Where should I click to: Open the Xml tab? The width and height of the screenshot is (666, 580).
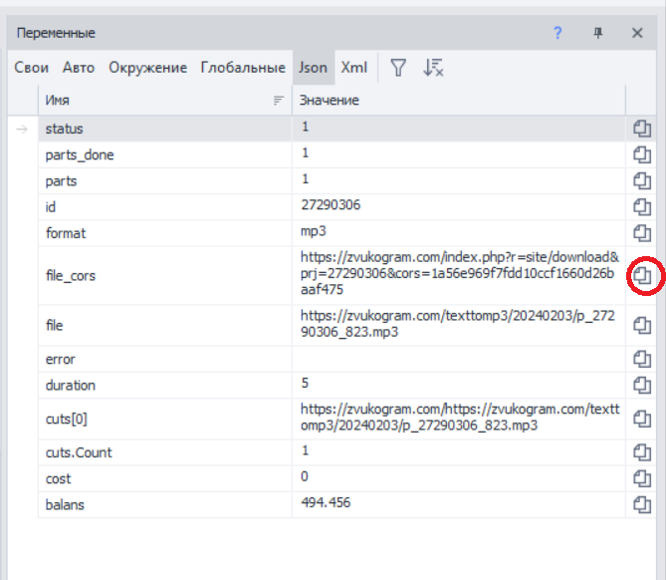354,68
